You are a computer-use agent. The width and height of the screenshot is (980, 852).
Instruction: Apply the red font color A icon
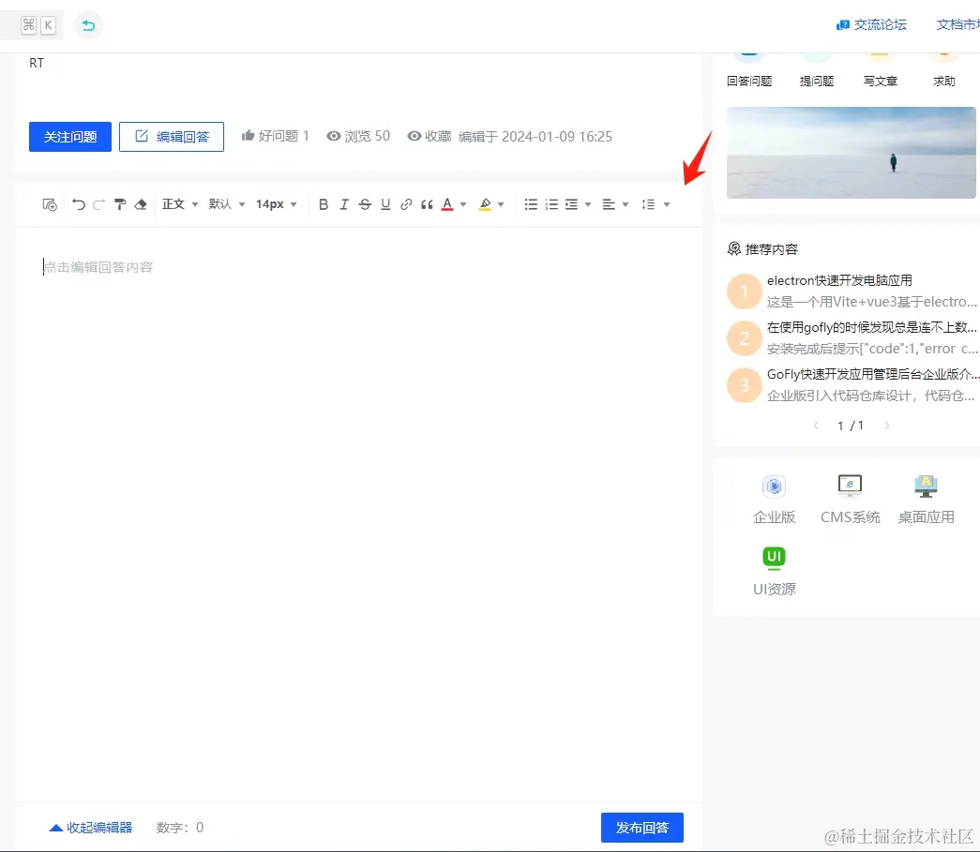447,204
